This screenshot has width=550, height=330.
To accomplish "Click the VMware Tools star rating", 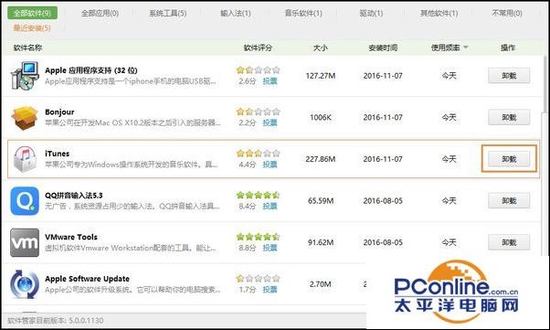I will [x=258, y=237].
